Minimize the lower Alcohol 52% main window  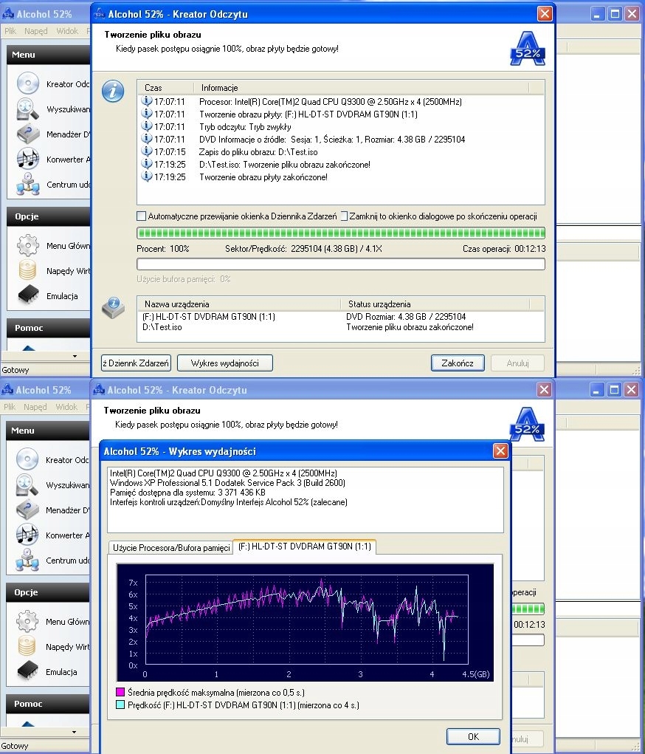pos(596,390)
